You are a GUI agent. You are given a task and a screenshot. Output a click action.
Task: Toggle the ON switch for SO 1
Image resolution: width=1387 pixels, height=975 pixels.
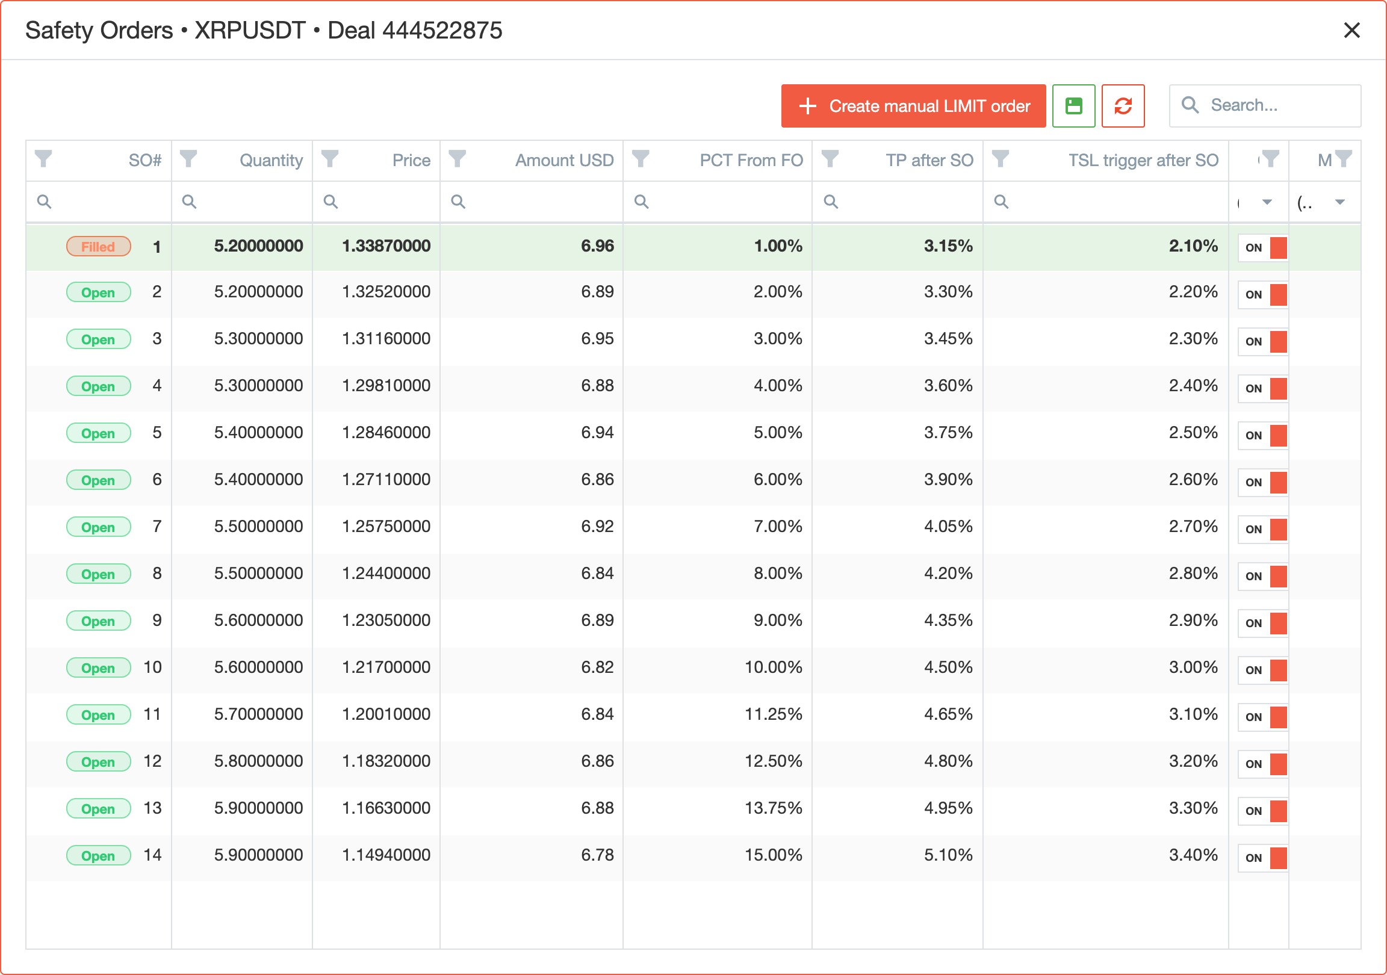coord(1262,248)
